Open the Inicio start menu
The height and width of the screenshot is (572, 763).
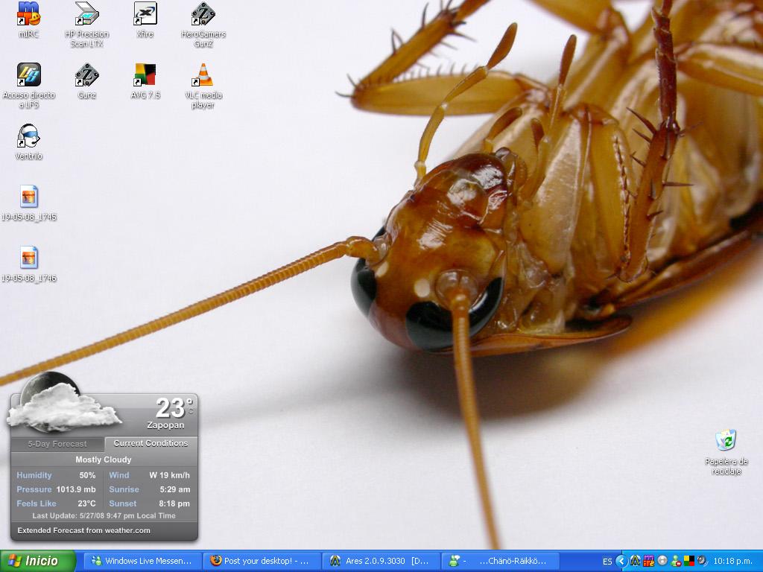38,561
